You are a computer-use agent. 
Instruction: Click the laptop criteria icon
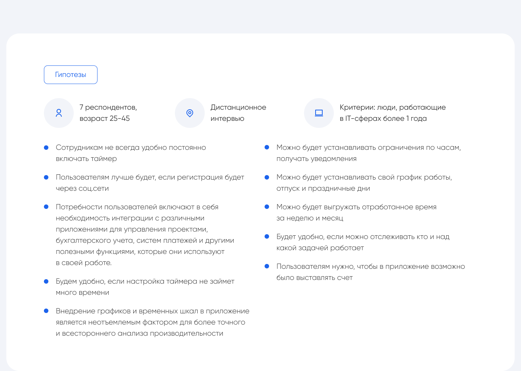pos(319,113)
